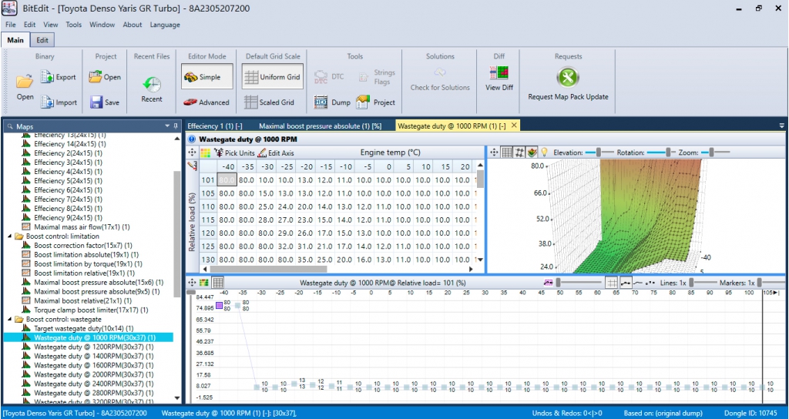The image size is (789, 419).
Task: Click the colored heatmap grid icon in table toolbar
Action: (205, 153)
